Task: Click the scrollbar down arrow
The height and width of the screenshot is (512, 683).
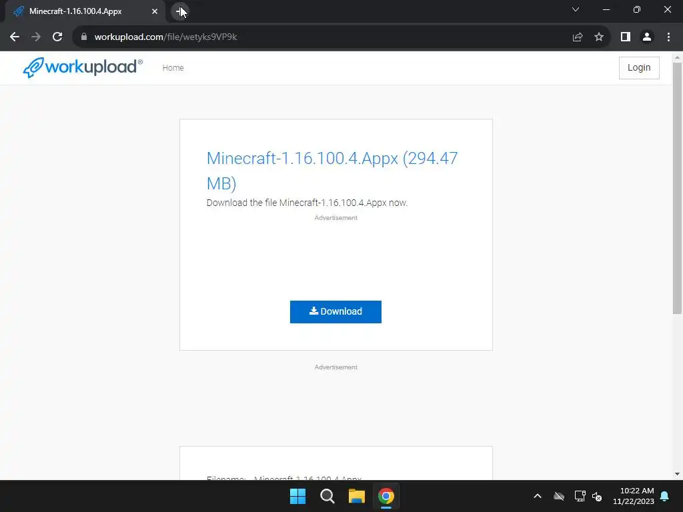Action: (x=677, y=474)
